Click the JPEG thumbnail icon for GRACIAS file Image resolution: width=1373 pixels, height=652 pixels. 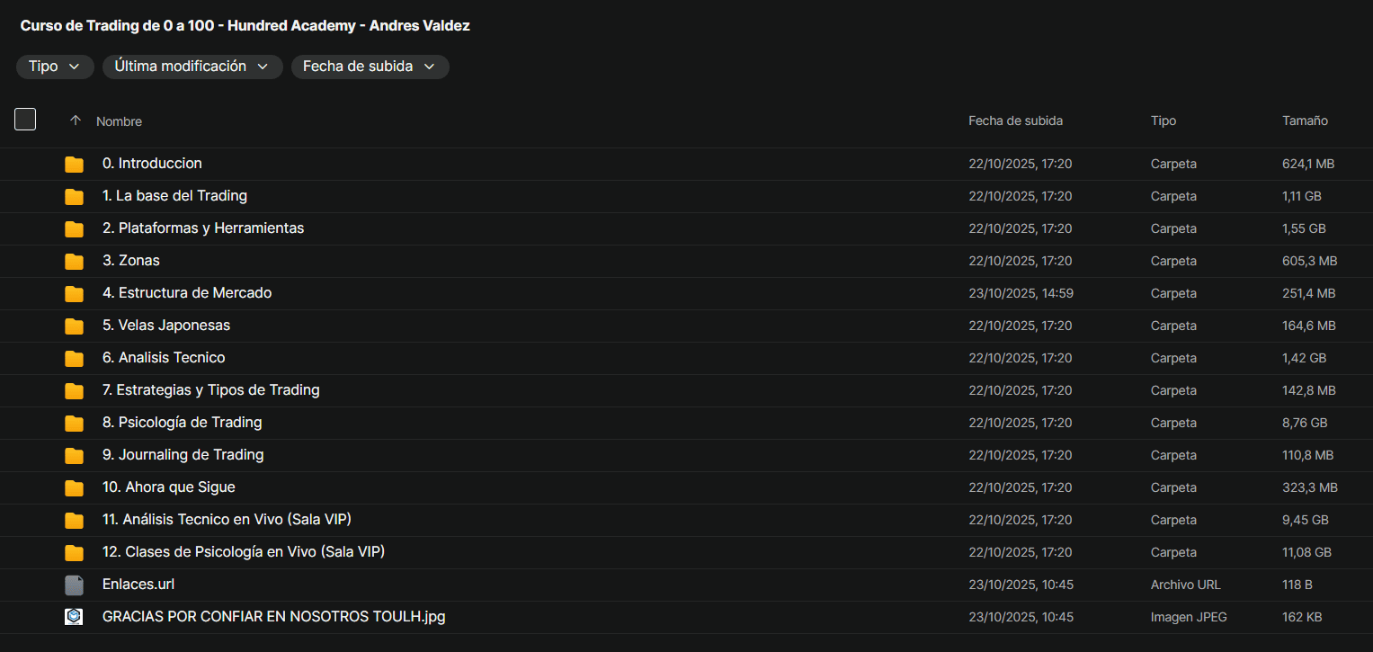74,617
